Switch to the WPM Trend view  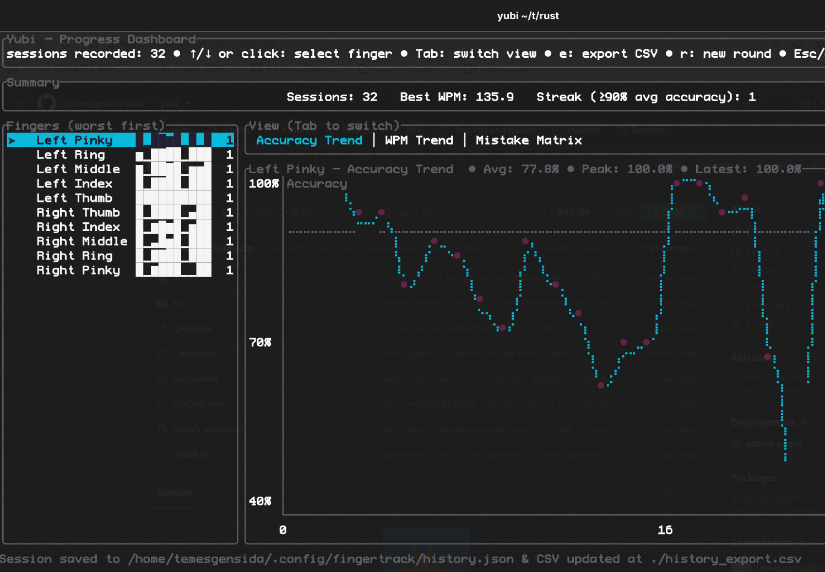(x=419, y=140)
